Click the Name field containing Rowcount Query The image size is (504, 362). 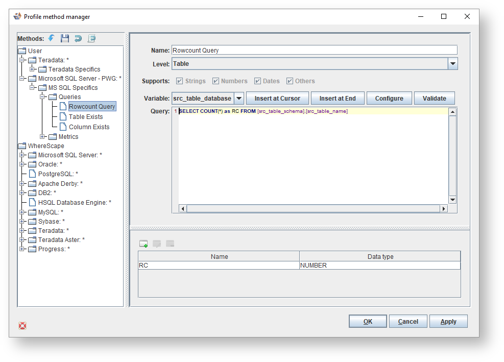[x=314, y=51]
